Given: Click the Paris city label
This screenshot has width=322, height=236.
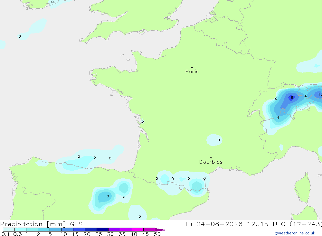Looking at the screenshot, I should pyautogui.click(x=192, y=71).
